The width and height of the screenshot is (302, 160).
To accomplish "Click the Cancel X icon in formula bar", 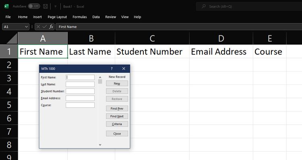I will coord(38,27).
